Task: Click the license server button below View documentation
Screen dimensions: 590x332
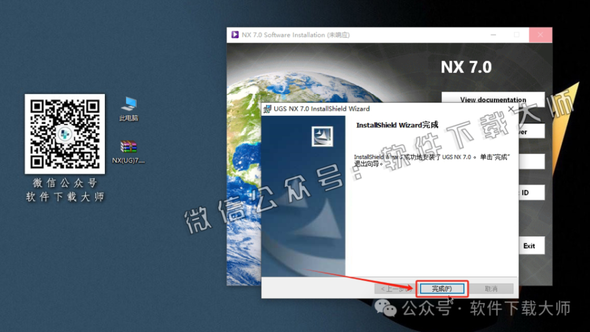Action: [x=530, y=131]
